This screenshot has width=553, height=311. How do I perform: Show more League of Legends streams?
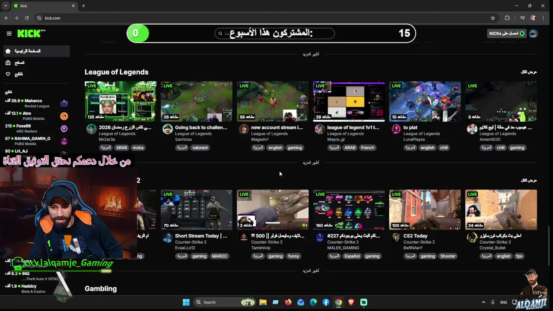point(311,162)
